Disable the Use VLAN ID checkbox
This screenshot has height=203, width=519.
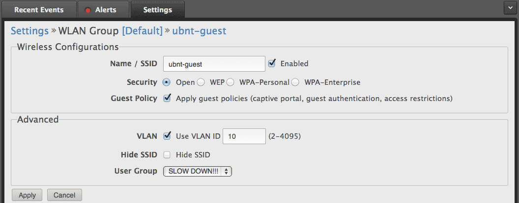(x=167, y=136)
